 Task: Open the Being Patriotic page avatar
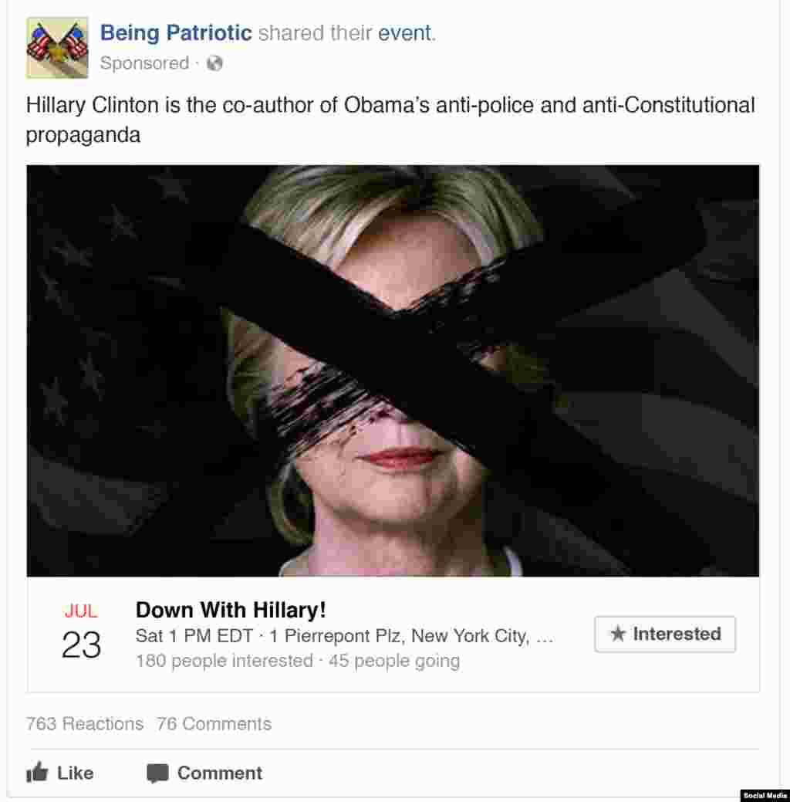click(x=57, y=48)
